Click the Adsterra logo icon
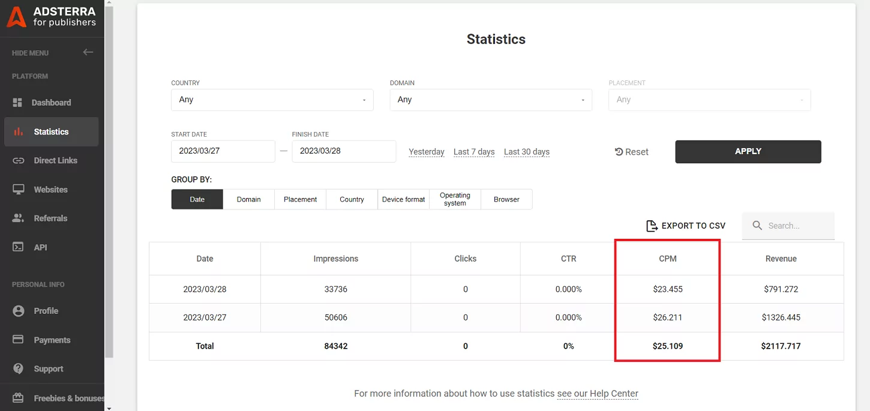Image resolution: width=870 pixels, height=411 pixels. [x=16, y=17]
